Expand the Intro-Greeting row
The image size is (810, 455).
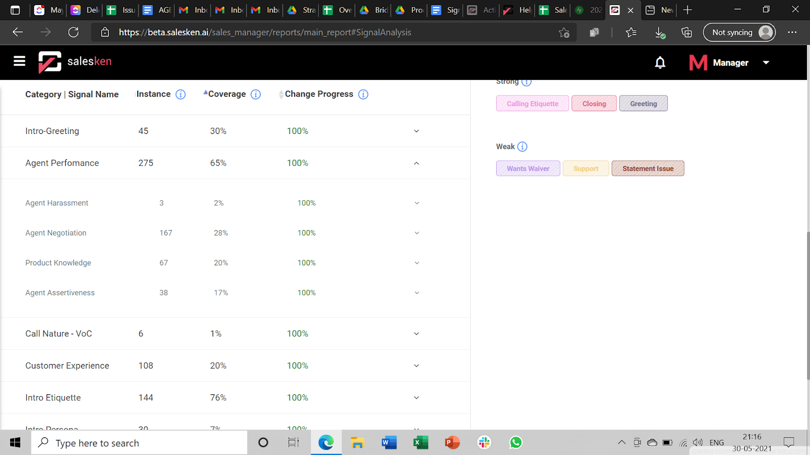coord(417,131)
